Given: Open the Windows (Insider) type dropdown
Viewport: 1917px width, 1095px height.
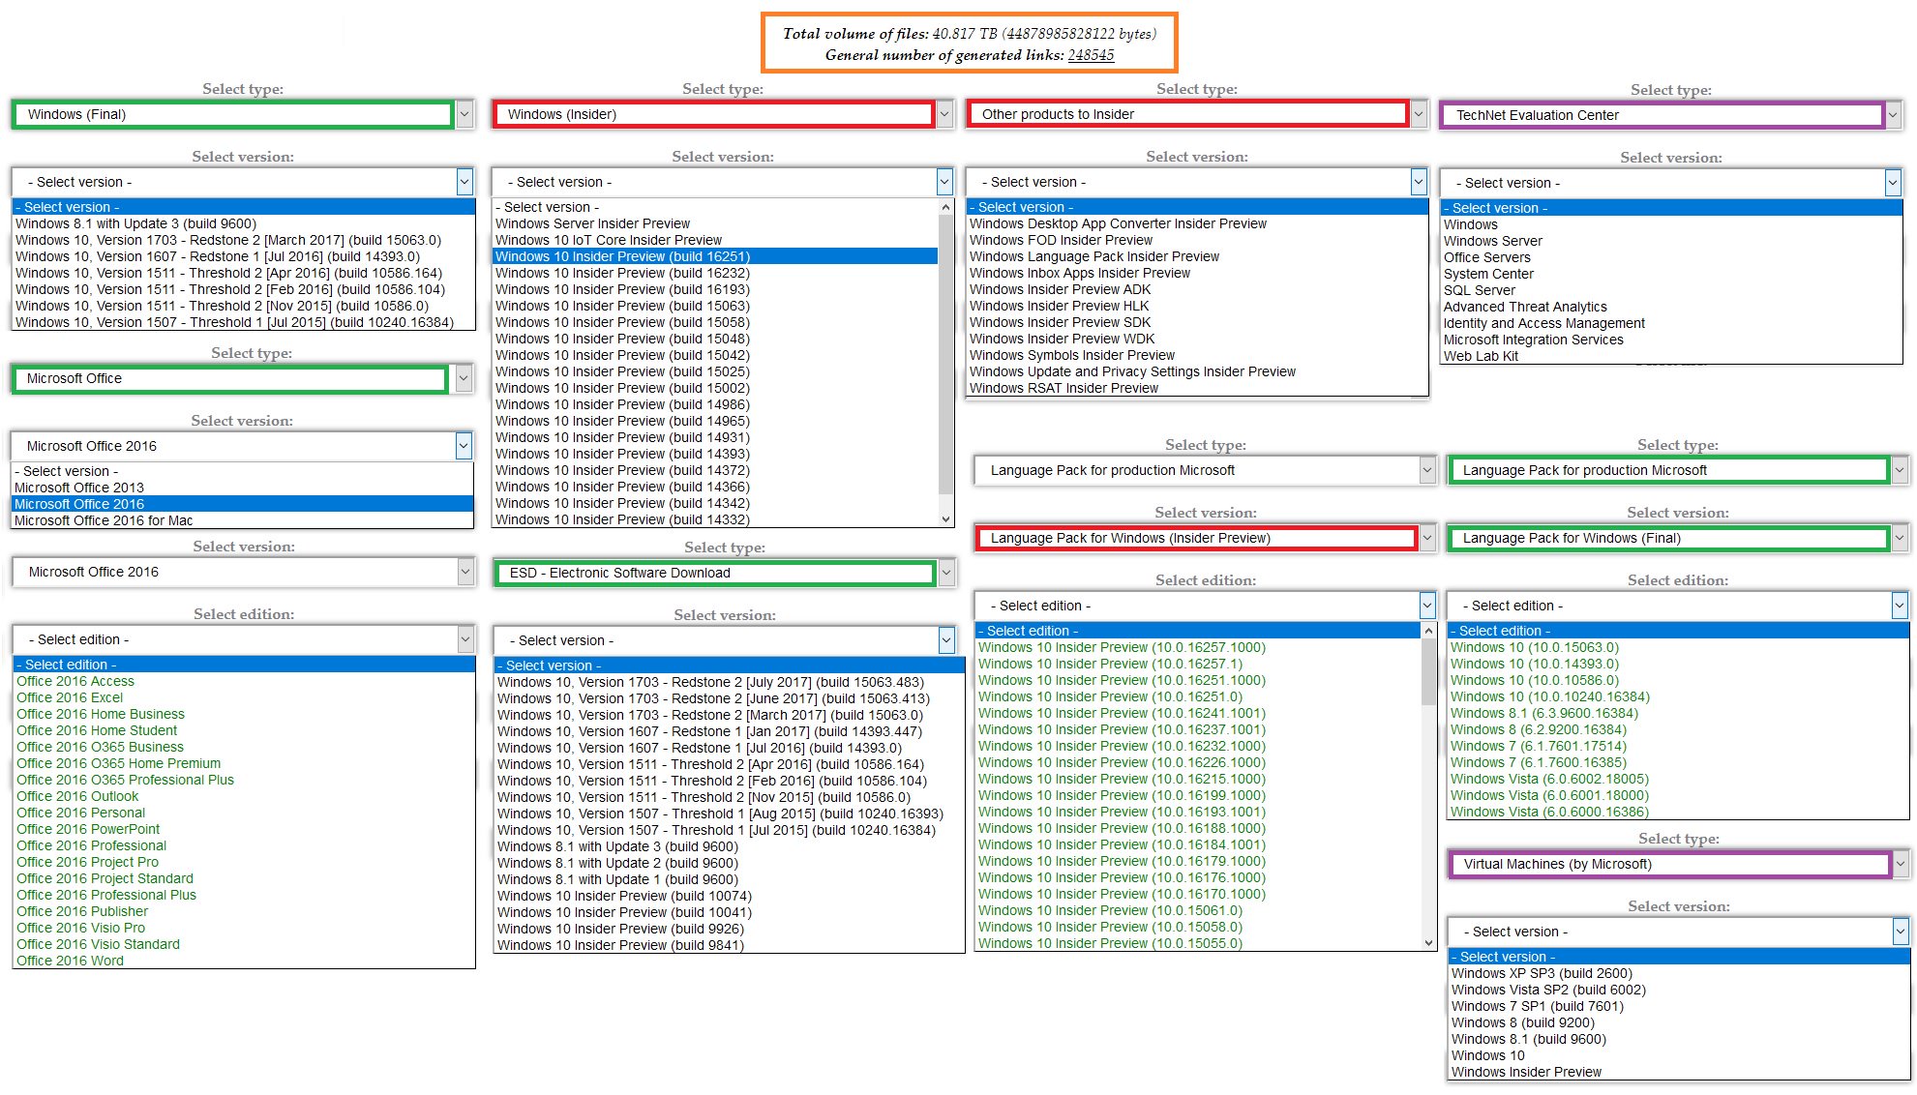Looking at the screenshot, I should tap(723, 114).
